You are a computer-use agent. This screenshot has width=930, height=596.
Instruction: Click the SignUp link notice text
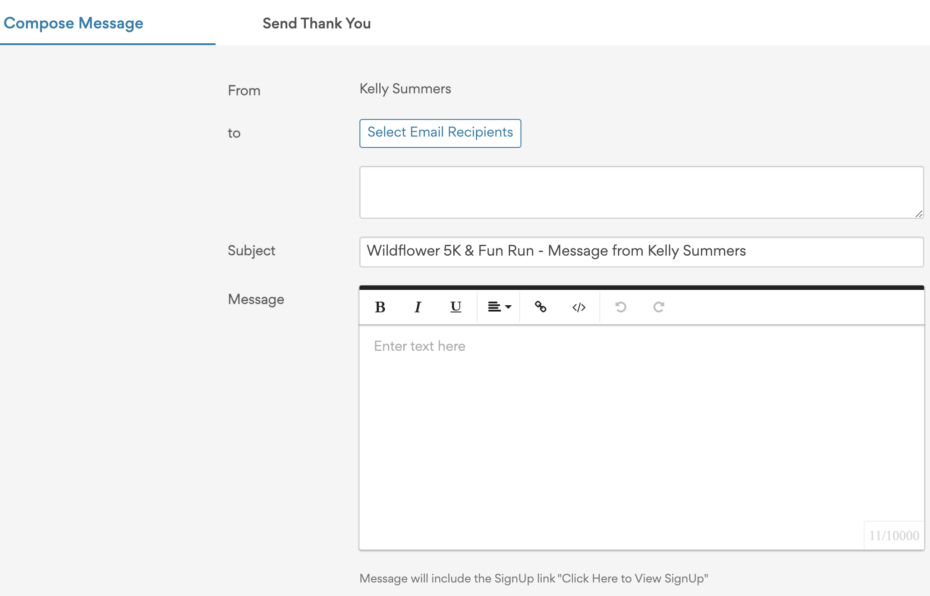pos(534,578)
